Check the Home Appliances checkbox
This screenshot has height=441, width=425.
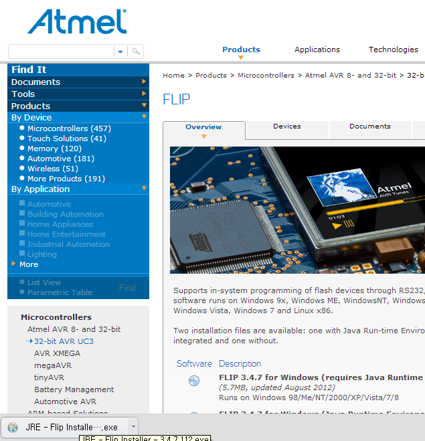tap(22, 223)
